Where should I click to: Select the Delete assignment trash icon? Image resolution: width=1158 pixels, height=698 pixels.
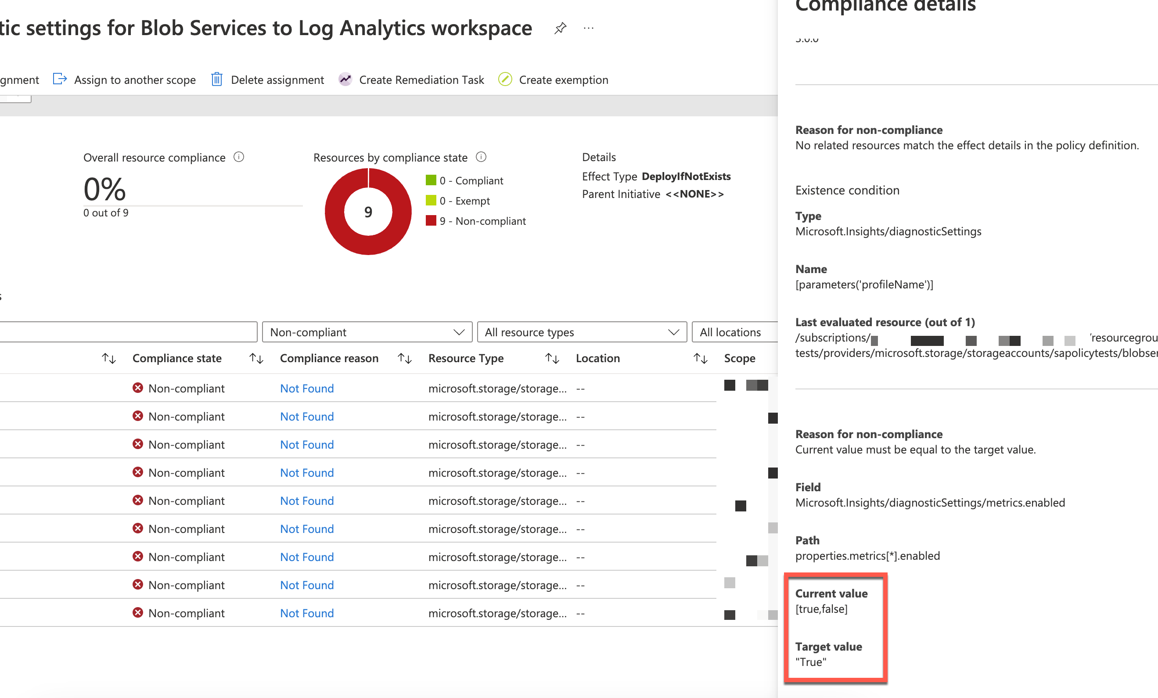click(217, 79)
